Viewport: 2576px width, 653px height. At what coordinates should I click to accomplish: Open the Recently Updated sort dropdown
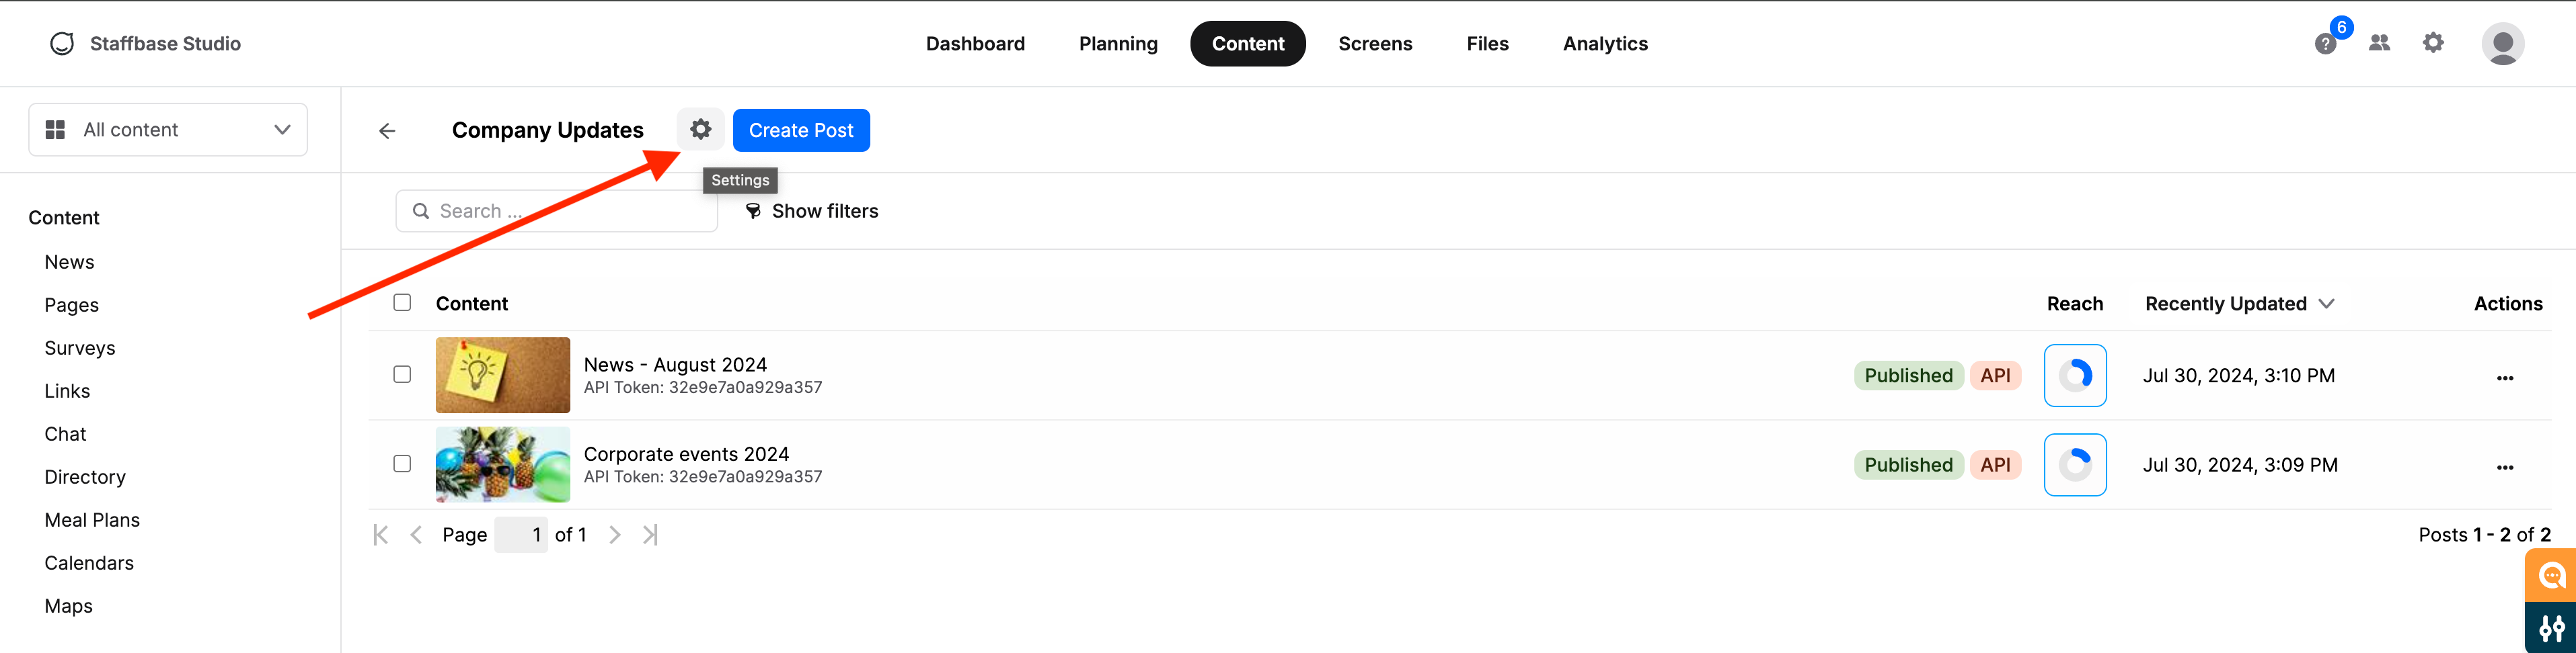(2239, 304)
